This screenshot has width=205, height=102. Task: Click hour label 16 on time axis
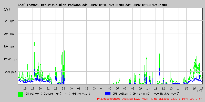click(x=194, y=88)
